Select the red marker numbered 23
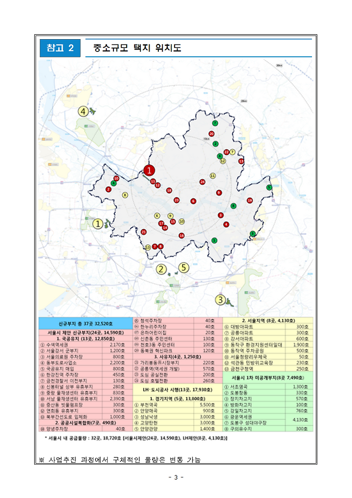 click(x=176, y=200)
